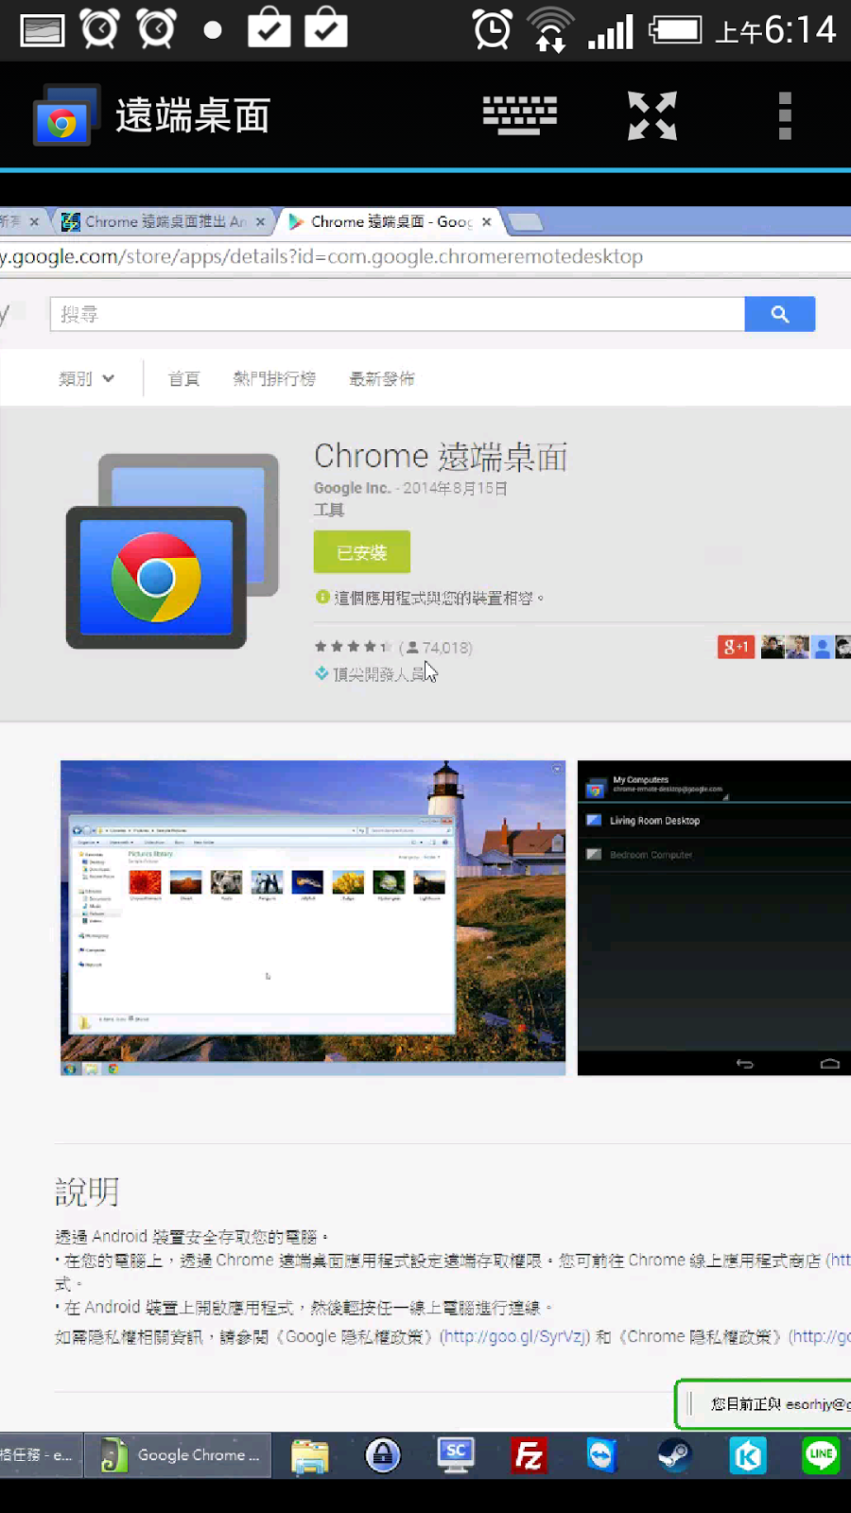Go to 首頁 in Play Store nav
851x1513 pixels.
pyautogui.click(x=183, y=378)
